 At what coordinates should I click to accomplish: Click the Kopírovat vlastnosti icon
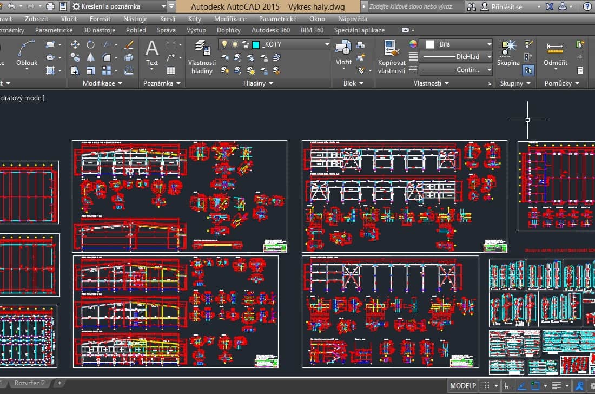[x=391, y=56]
